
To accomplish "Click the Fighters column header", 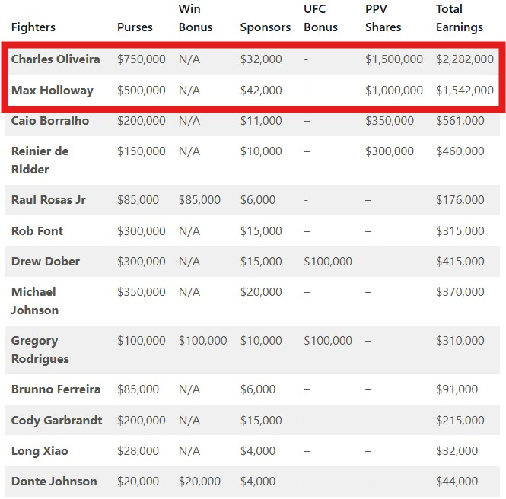I will point(33,27).
